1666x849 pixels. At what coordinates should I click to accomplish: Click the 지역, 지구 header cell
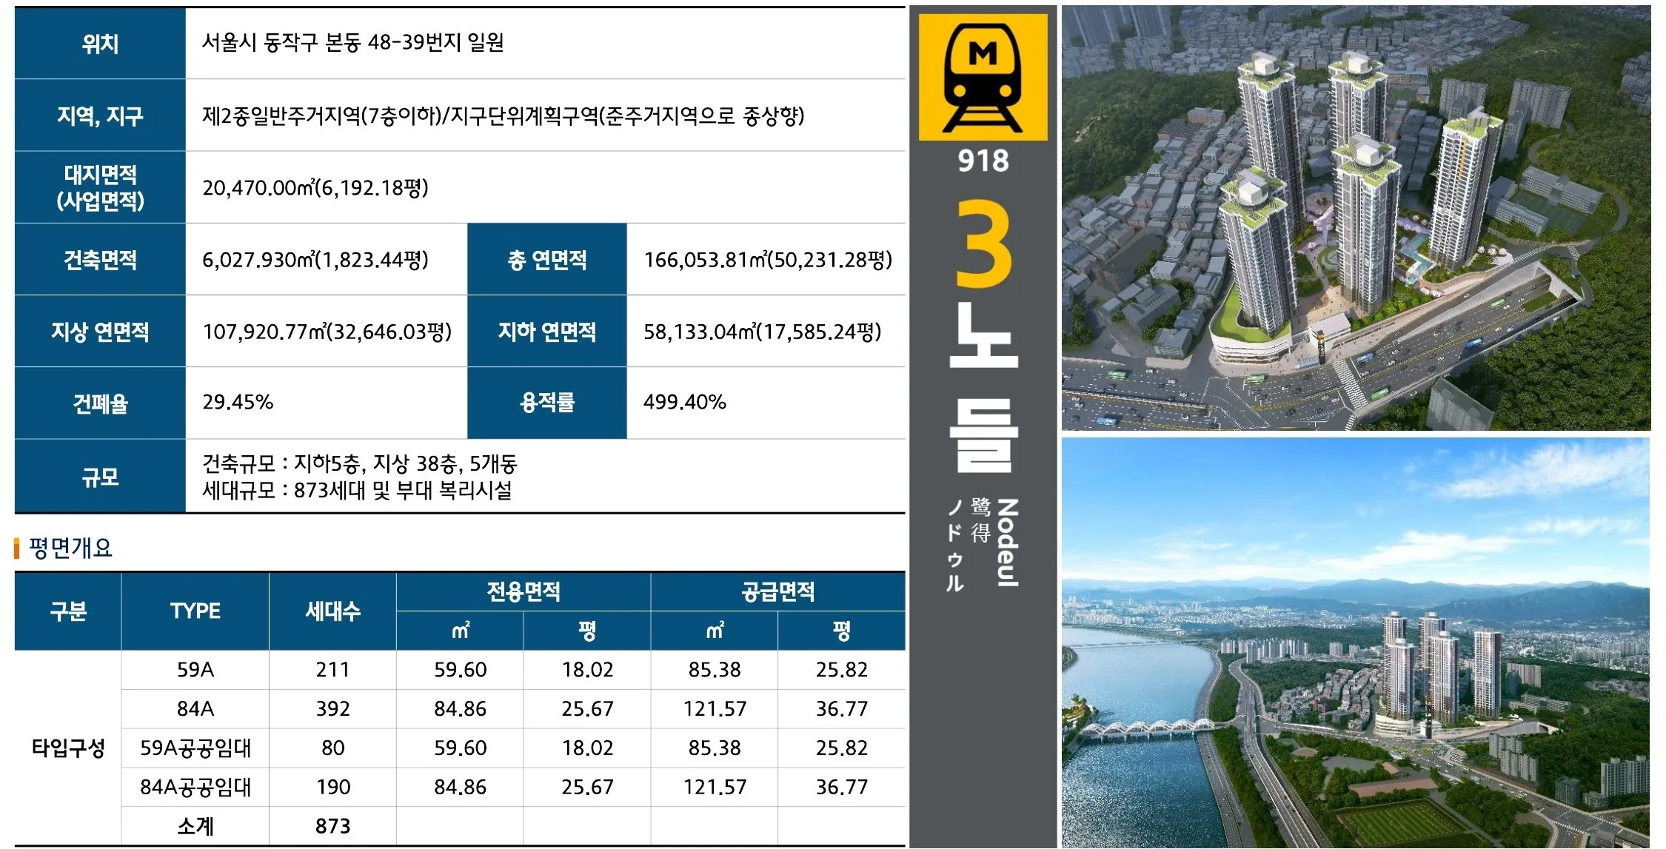(100, 115)
